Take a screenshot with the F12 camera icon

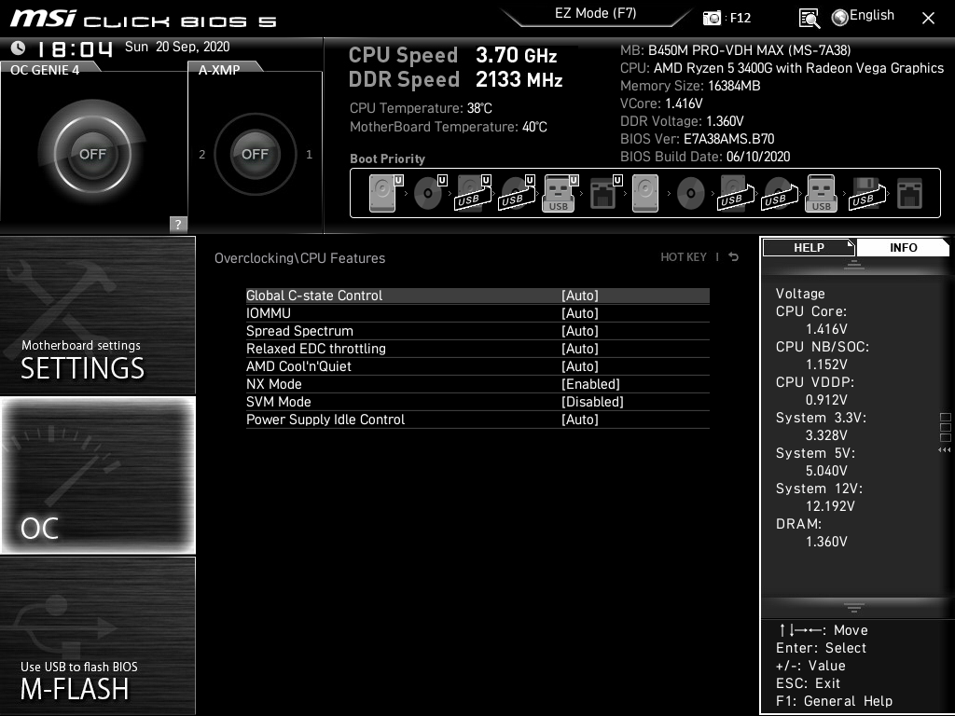point(712,18)
